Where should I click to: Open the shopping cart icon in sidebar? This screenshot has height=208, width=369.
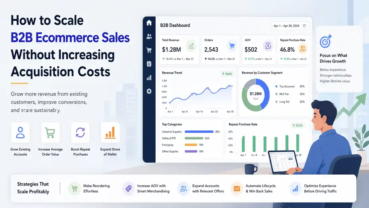tap(149, 50)
